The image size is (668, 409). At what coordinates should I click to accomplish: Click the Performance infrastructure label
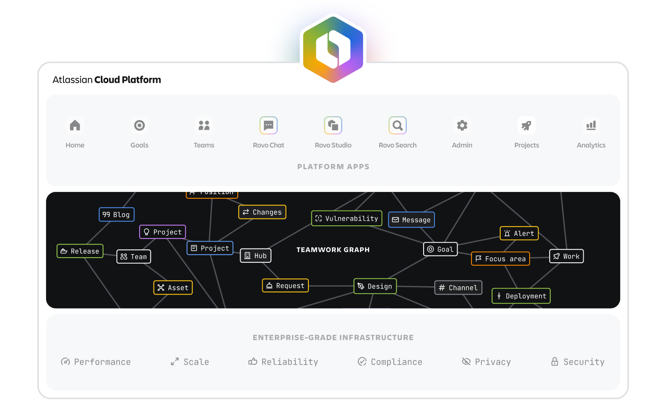pyautogui.click(x=96, y=362)
